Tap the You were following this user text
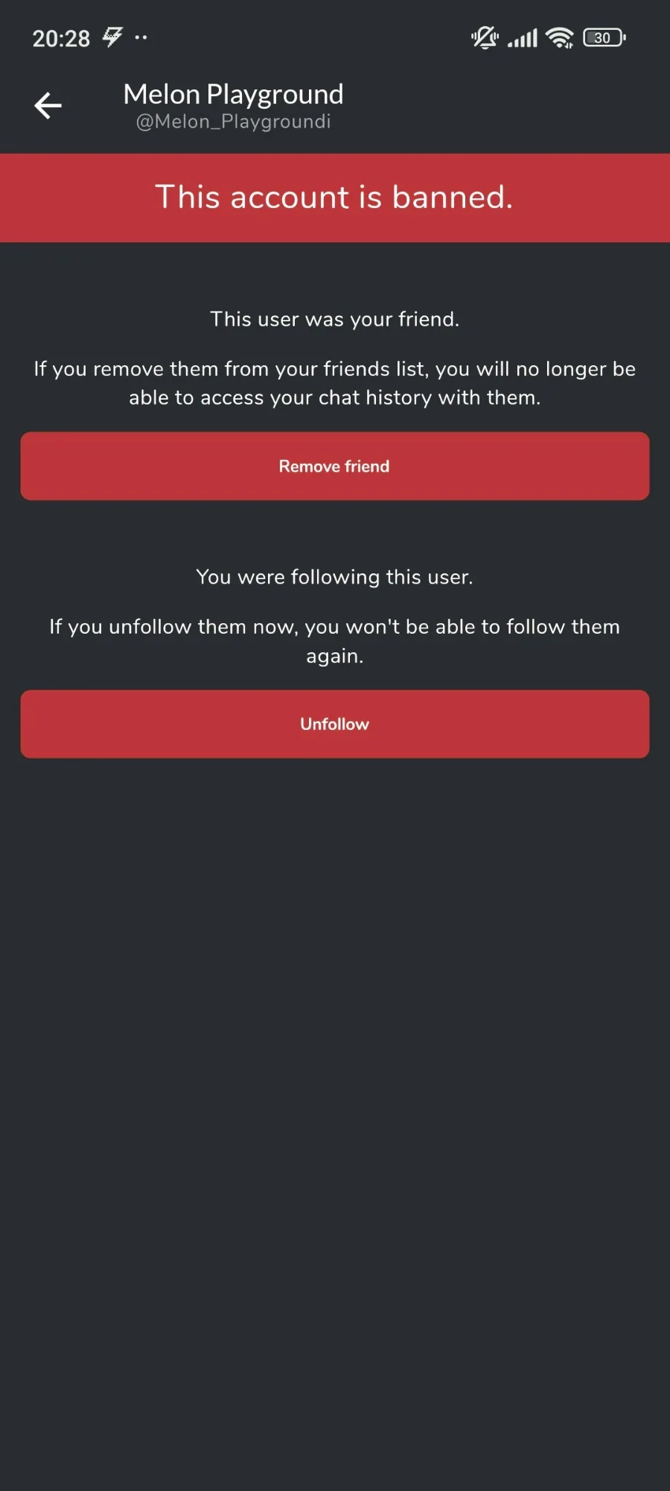Viewport: 670px width, 1491px height. point(335,577)
